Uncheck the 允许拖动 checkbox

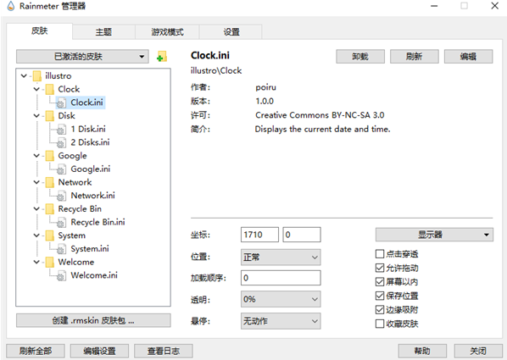380,268
